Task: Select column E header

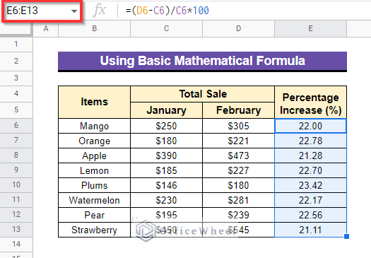Action: tap(310, 29)
